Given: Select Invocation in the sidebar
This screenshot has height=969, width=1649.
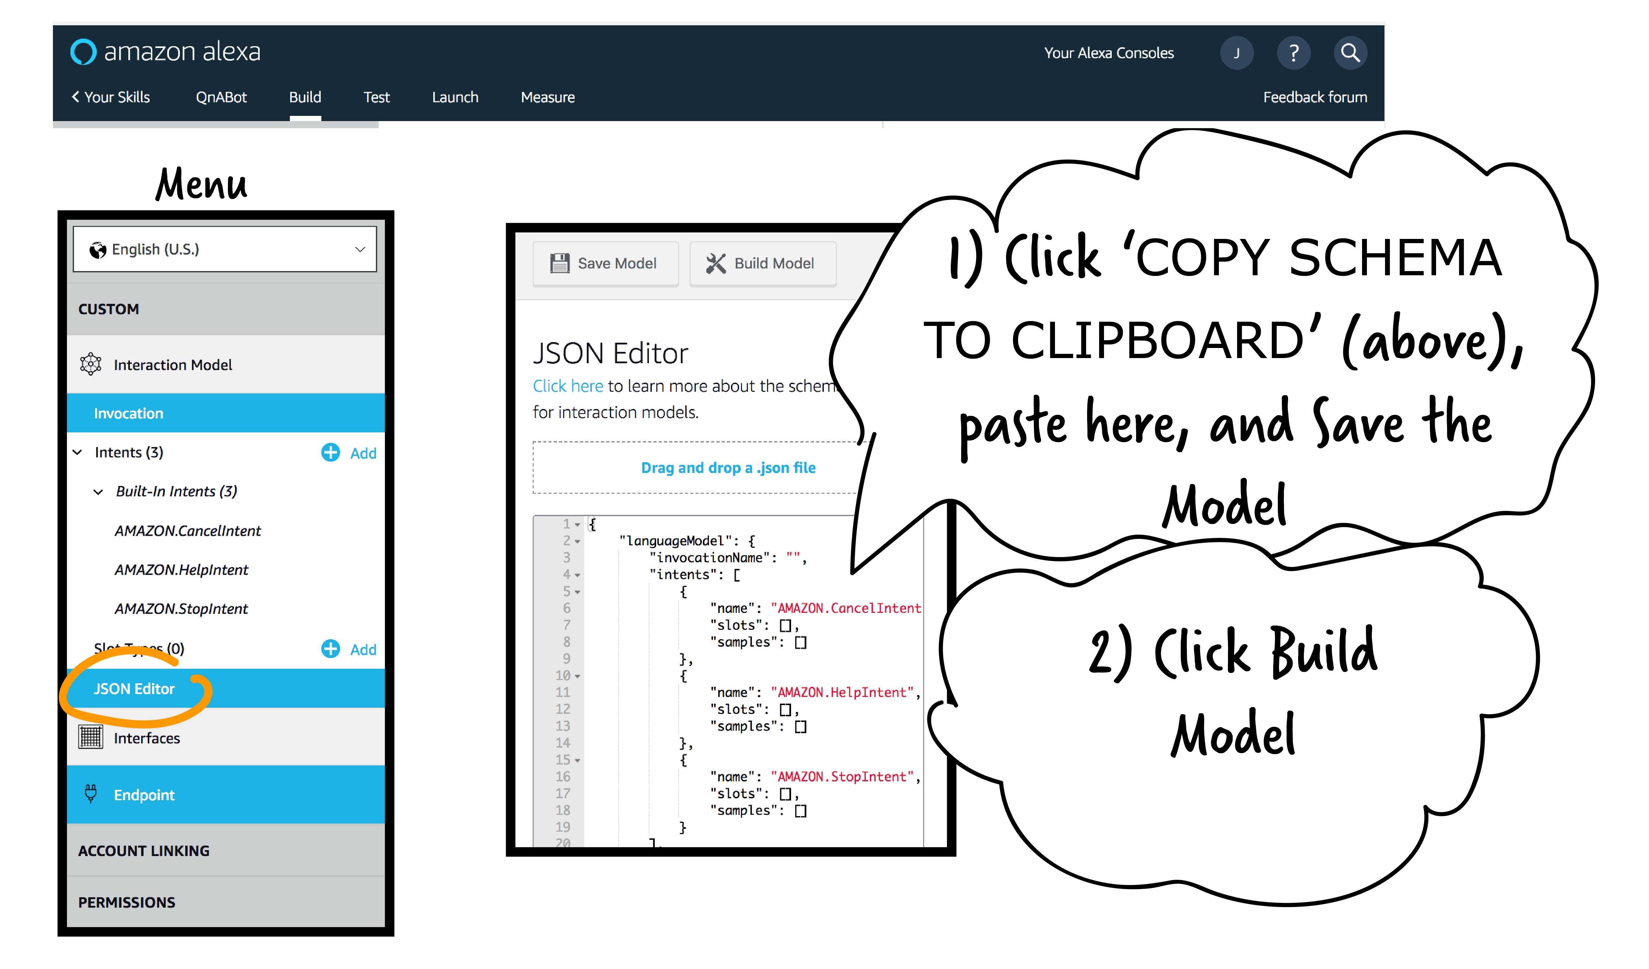Looking at the screenshot, I should coord(226,413).
